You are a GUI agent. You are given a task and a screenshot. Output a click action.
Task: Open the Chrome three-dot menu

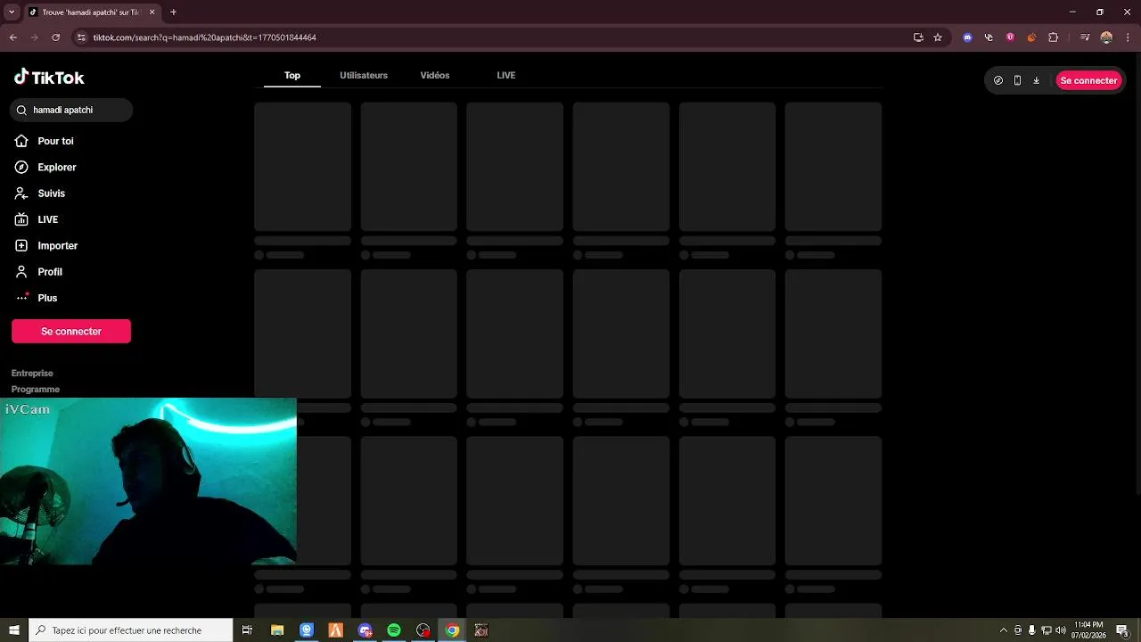(x=1128, y=37)
